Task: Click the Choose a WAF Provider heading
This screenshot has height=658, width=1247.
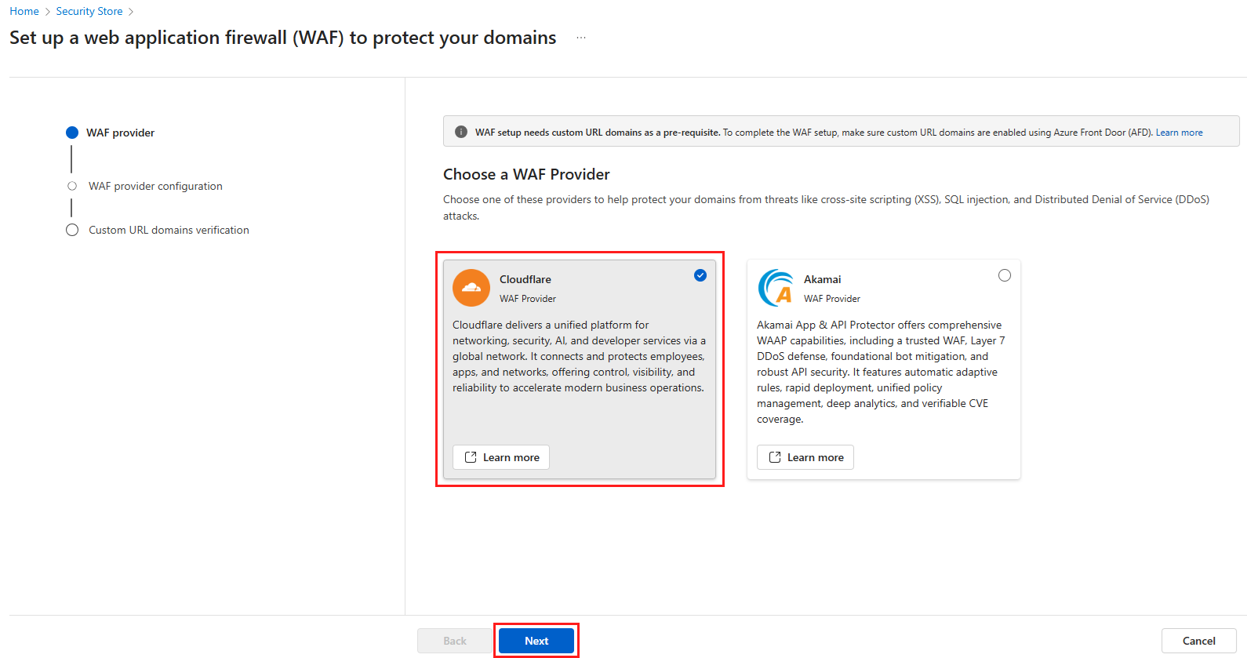Action: 526,174
